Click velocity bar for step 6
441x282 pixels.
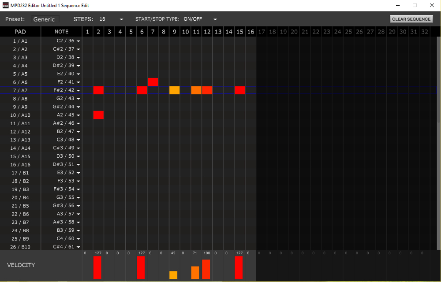(x=141, y=267)
